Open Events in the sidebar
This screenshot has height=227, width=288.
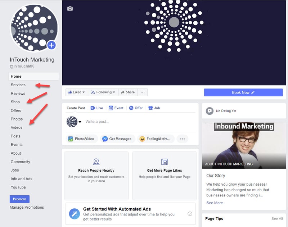coord(17,144)
